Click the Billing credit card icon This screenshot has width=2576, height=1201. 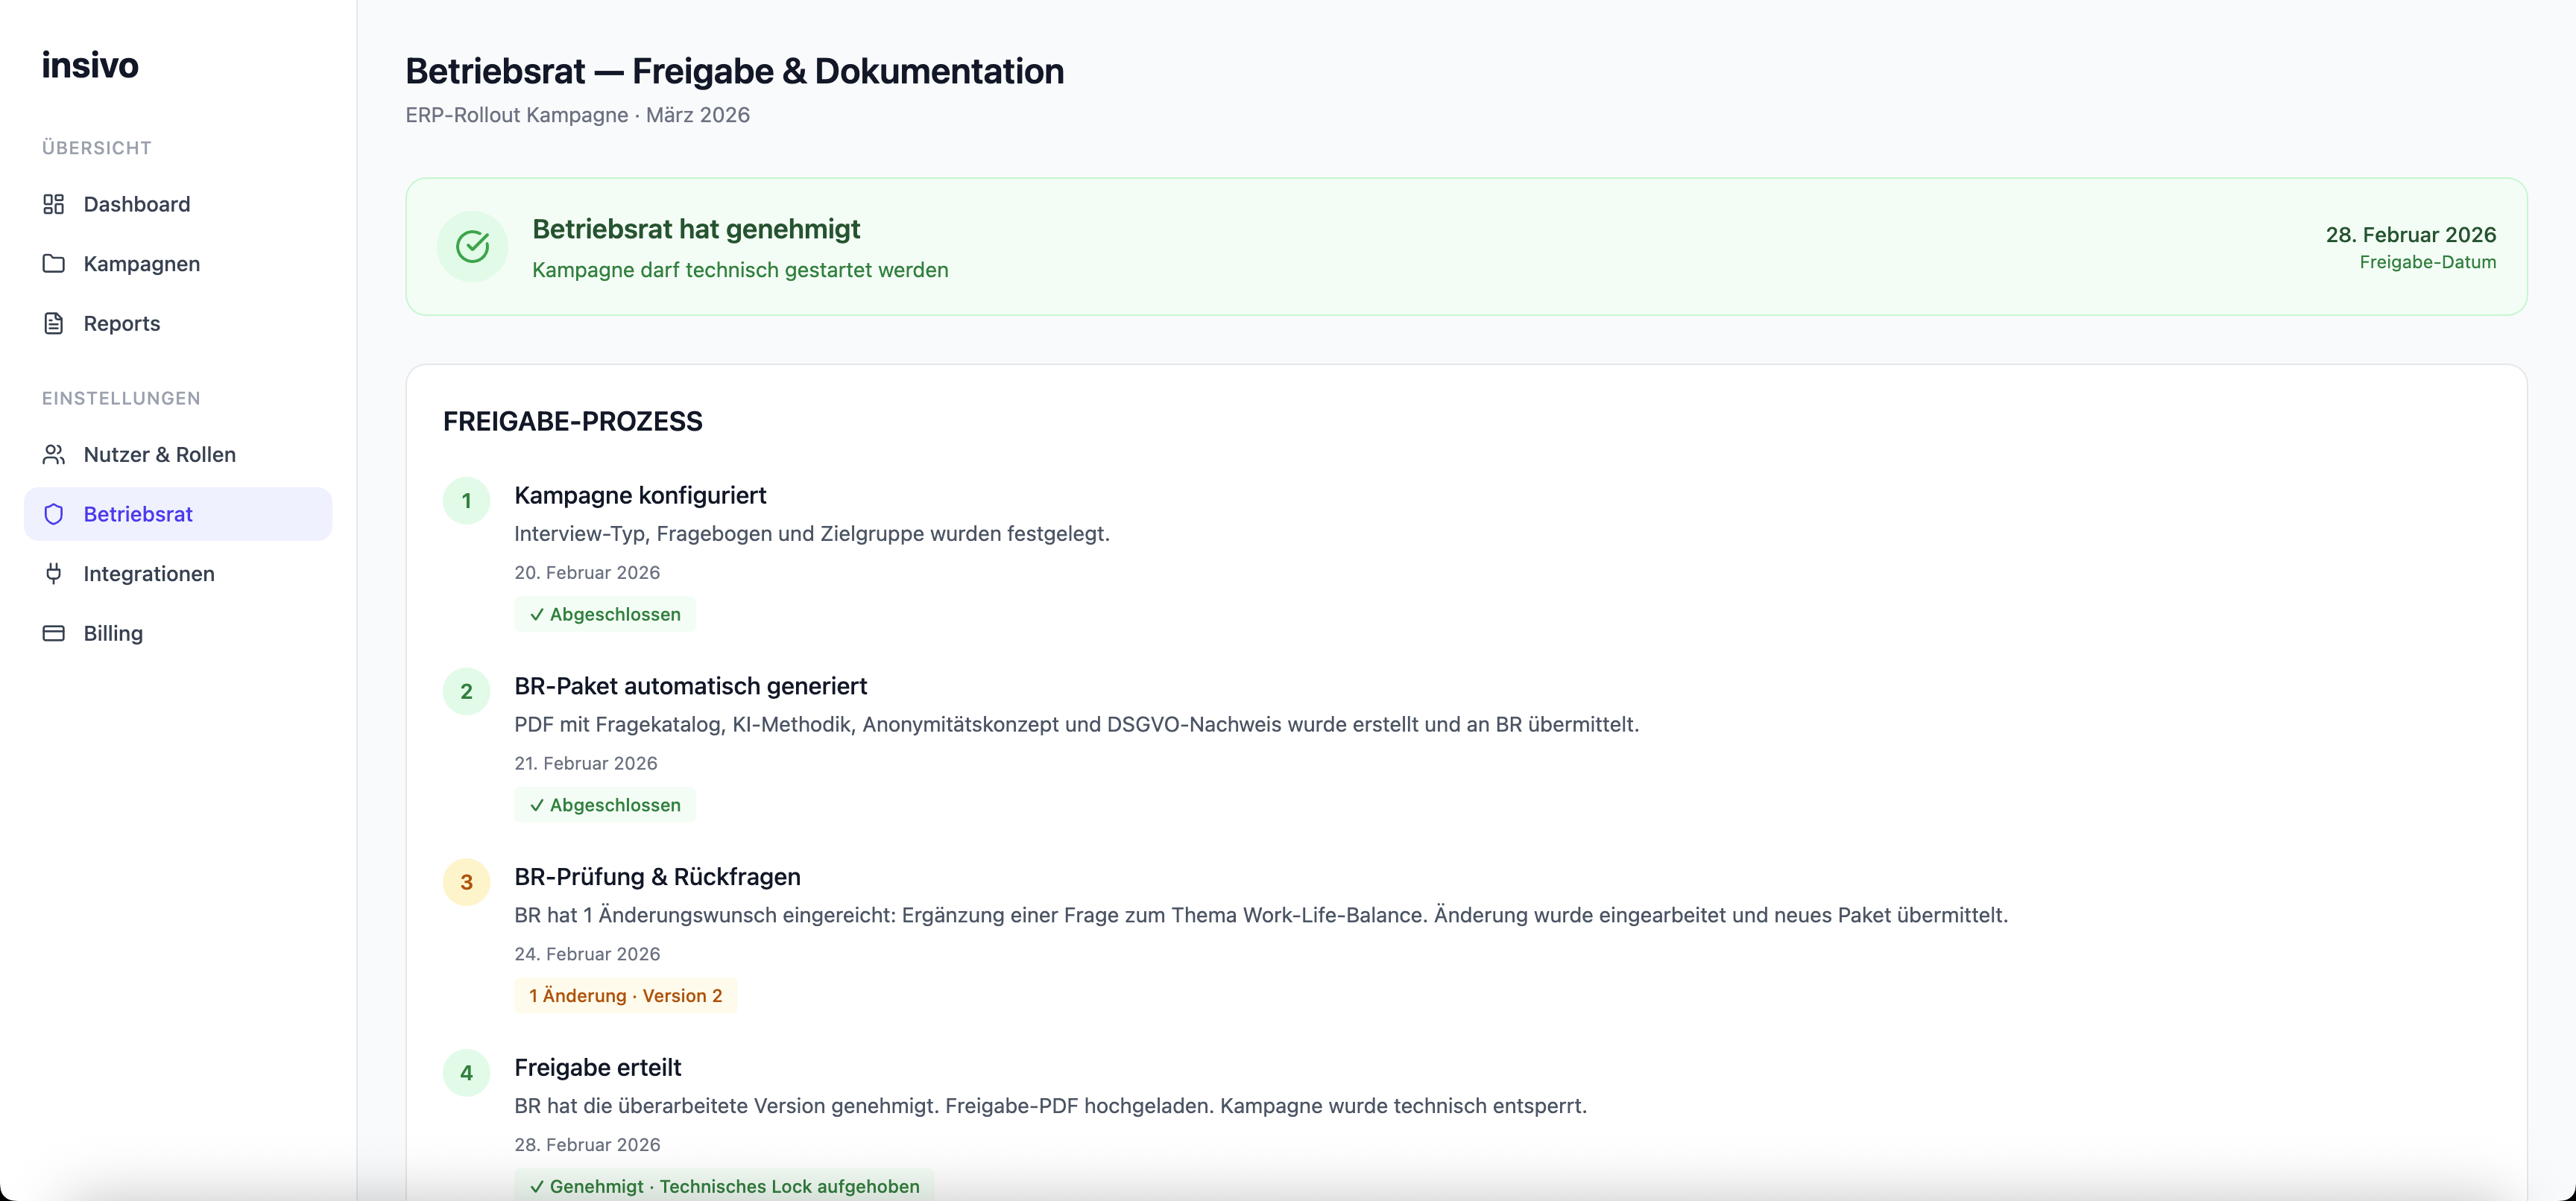54,633
